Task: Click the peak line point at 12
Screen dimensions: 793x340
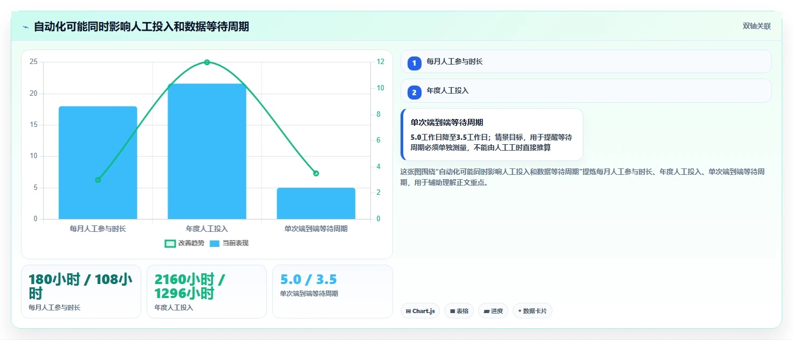Action: click(207, 62)
